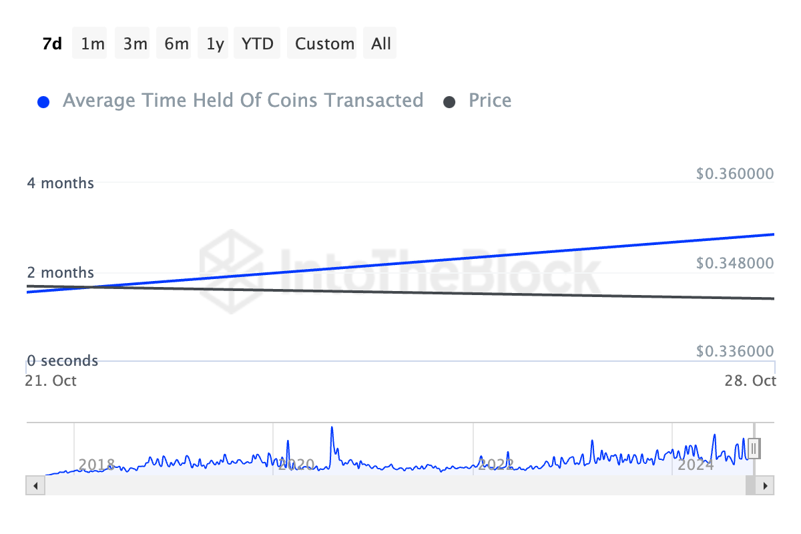
Task: Select the 7d time range tab
Action: tap(51, 43)
